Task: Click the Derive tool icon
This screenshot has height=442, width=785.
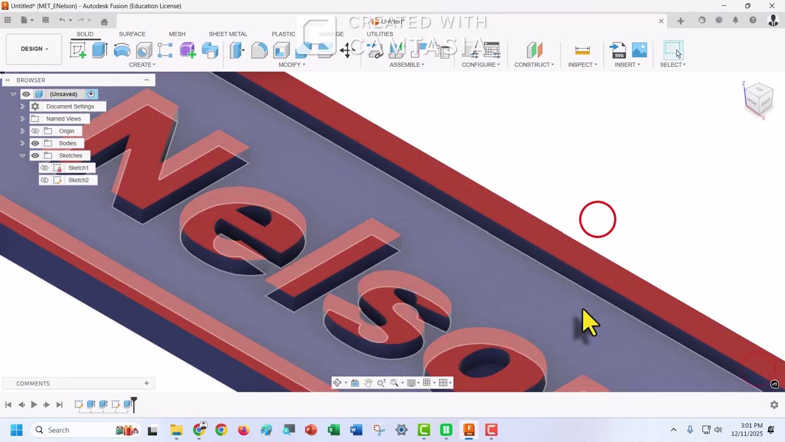Action: click(x=210, y=50)
